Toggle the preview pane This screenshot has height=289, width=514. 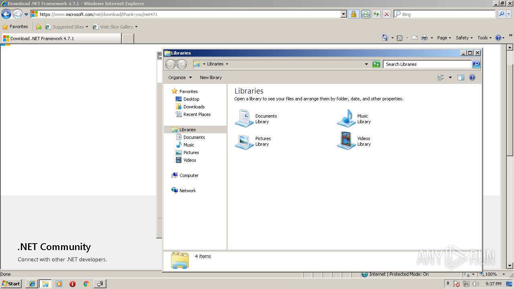pyautogui.click(x=461, y=77)
